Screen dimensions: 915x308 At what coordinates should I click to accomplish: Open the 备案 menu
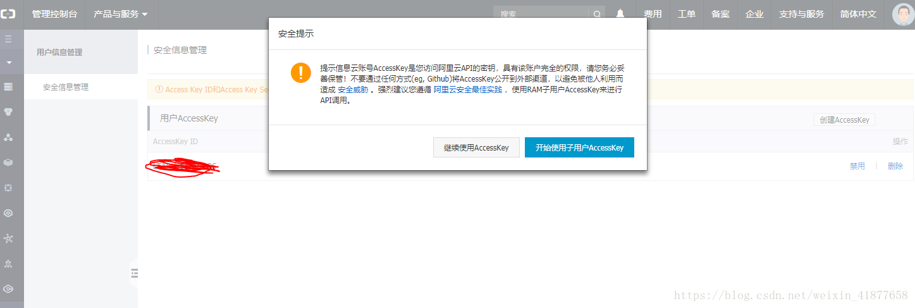[720, 14]
